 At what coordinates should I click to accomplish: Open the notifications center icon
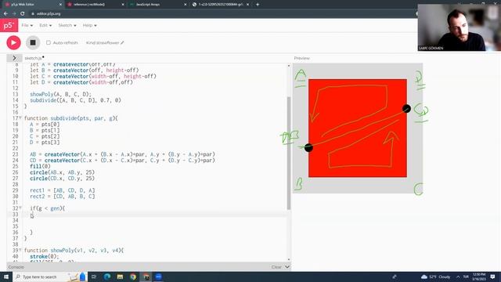[x=492, y=277]
